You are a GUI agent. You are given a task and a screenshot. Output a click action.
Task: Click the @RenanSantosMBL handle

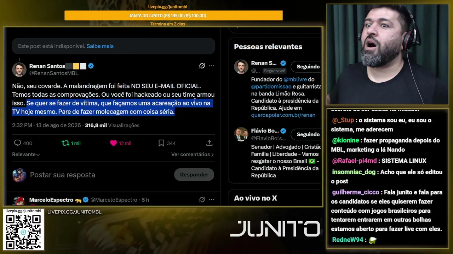point(53,73)
